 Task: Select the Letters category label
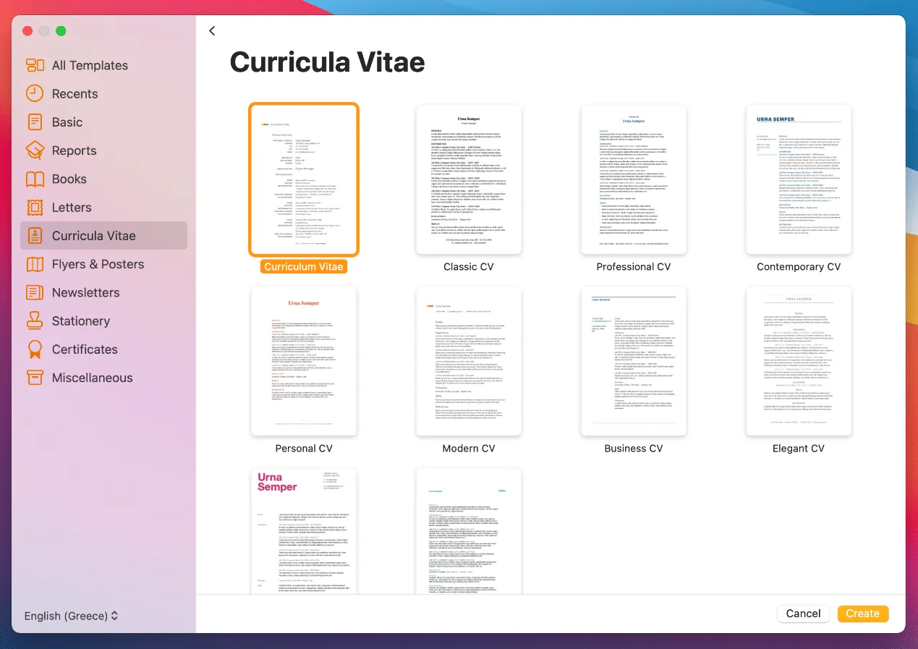click(x=72, y=207)
